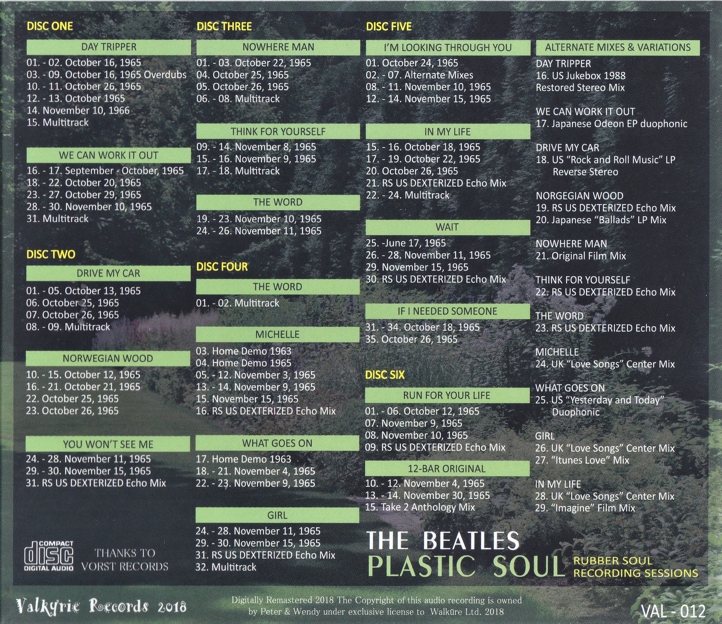This screenshot has height=624, width=722.
Task: Select the green GIRL header bar
Action: tap(278, 515)
